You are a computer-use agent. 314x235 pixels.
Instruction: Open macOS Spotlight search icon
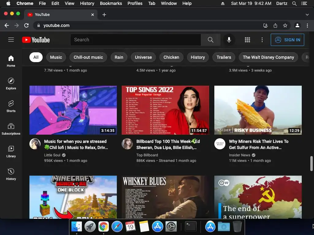(x=294, y=3)
